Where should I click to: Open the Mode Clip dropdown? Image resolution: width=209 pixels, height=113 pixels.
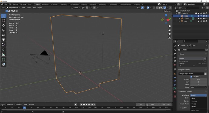(x=198, y=87)
